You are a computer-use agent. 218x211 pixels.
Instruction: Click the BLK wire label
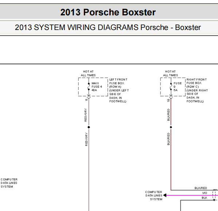click(205, 198)
